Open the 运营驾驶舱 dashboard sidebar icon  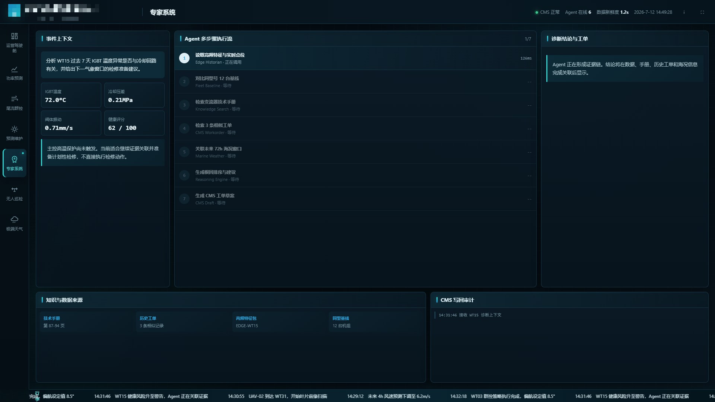14,36
